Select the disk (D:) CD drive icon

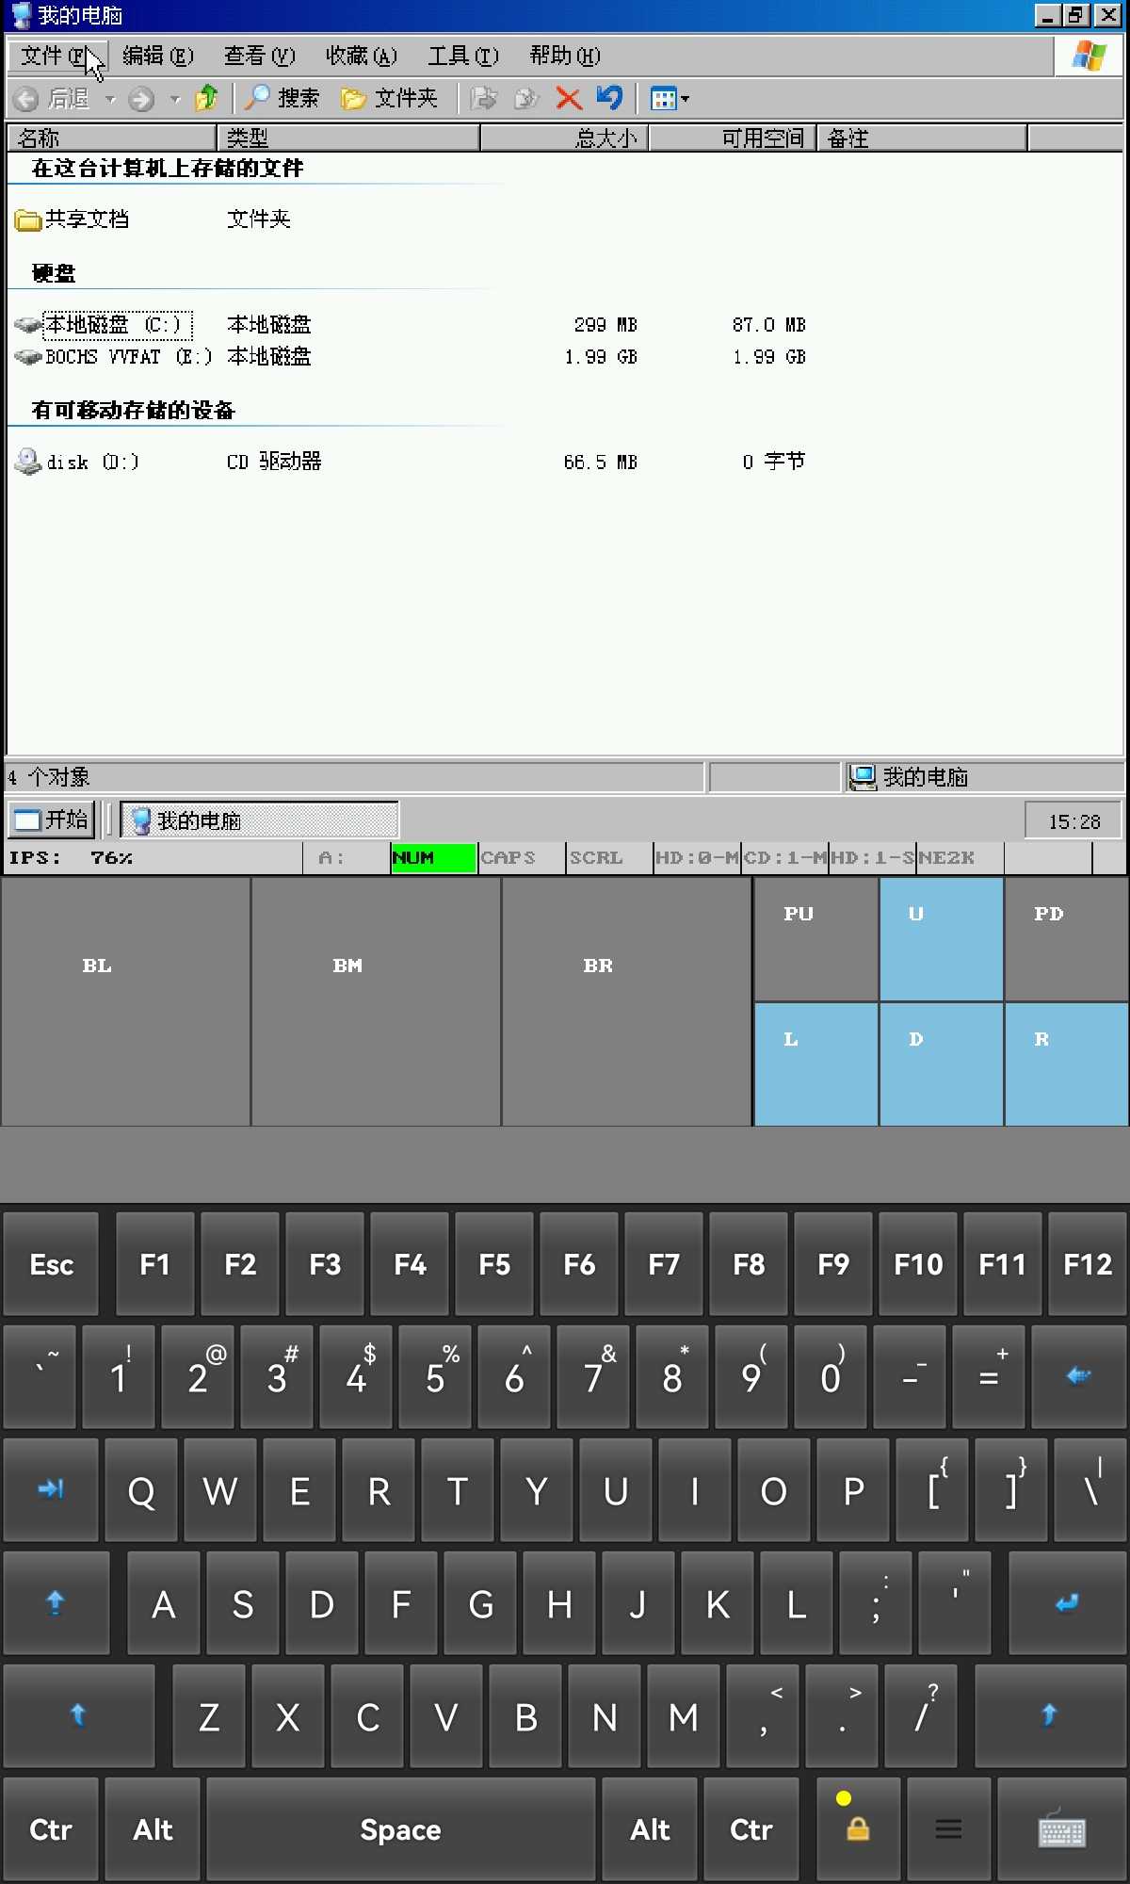pyautogui.click(x=29, y=462)
